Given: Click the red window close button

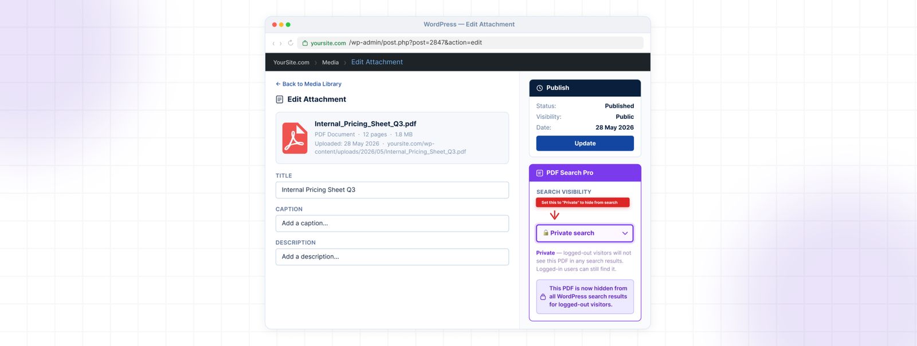Looking at the screenshot, I should coord(275,25).
